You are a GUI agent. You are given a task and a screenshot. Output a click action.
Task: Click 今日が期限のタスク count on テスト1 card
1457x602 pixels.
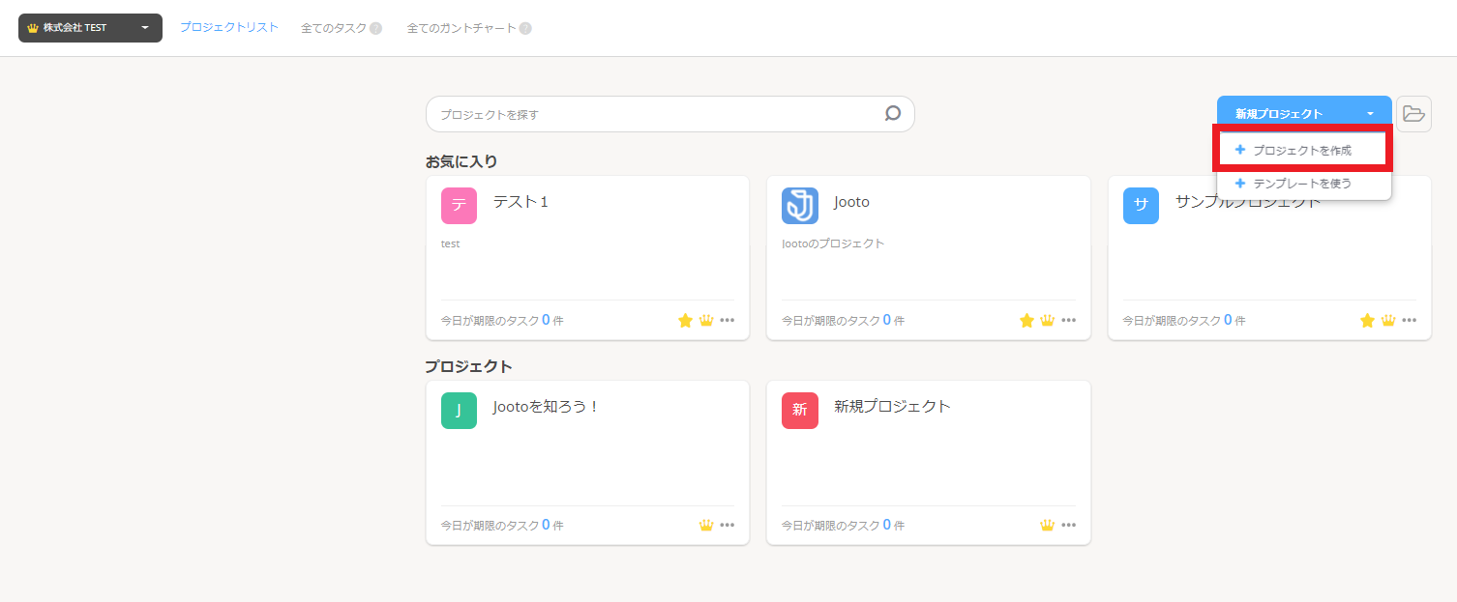click(x=502, y=320)
